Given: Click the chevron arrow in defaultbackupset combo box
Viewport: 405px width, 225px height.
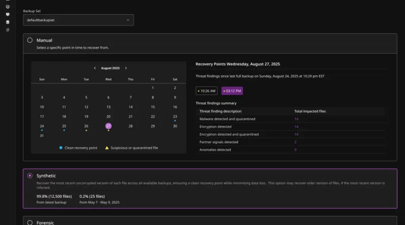Looking at the screenshot, I should click(x=127, y=20).
